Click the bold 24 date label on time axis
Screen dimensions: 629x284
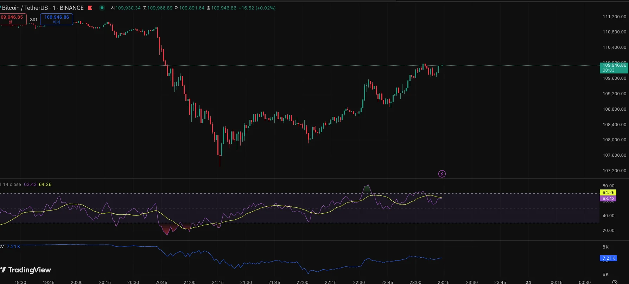pos(528,282)
